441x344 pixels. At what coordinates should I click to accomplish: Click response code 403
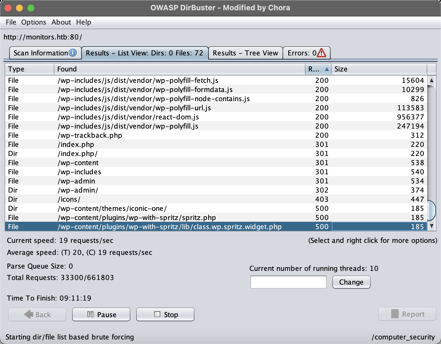pos(322,199)
